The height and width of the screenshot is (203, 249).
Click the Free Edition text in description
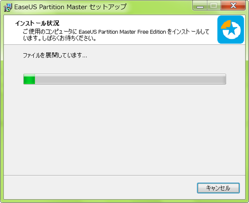pos(152,32)
